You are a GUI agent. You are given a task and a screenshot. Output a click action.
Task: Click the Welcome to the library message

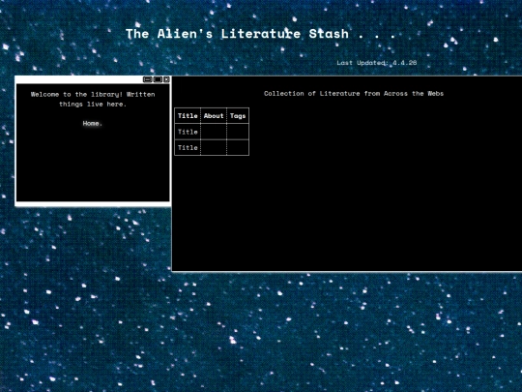[93, 100]
